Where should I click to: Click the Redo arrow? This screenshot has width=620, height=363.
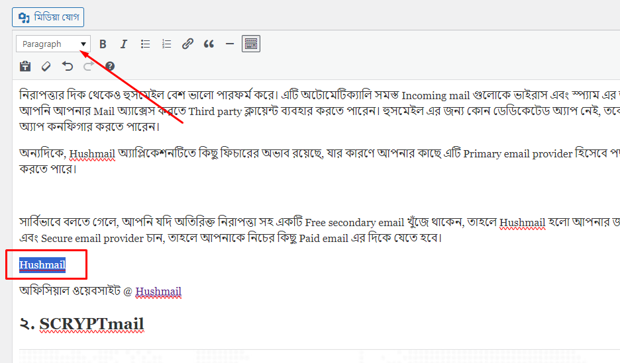point(89,66)
